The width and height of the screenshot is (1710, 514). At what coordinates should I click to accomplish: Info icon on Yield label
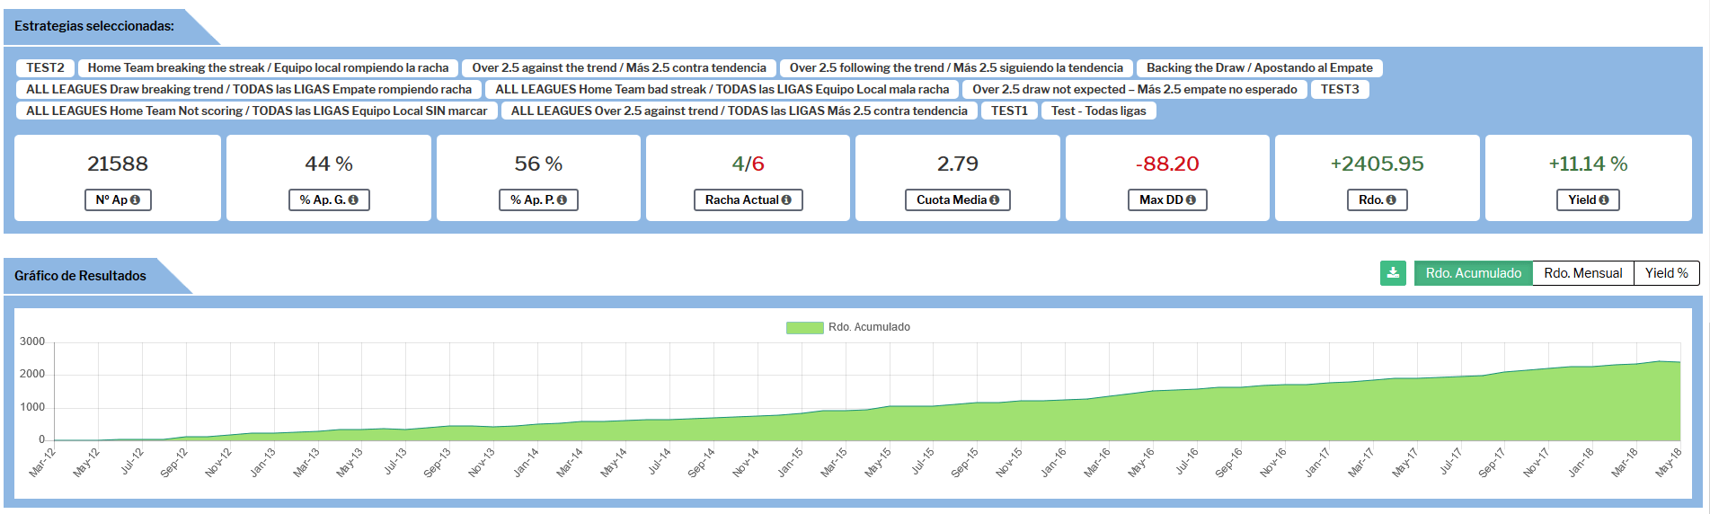(x=1603, y=200)
